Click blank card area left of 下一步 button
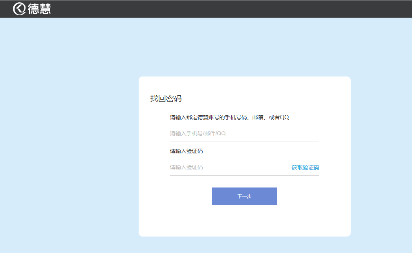412x253 pixels. click(x=177, y=196)
